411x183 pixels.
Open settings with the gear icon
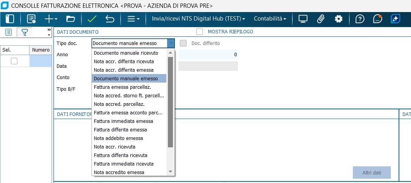click(x=339, y=19)
